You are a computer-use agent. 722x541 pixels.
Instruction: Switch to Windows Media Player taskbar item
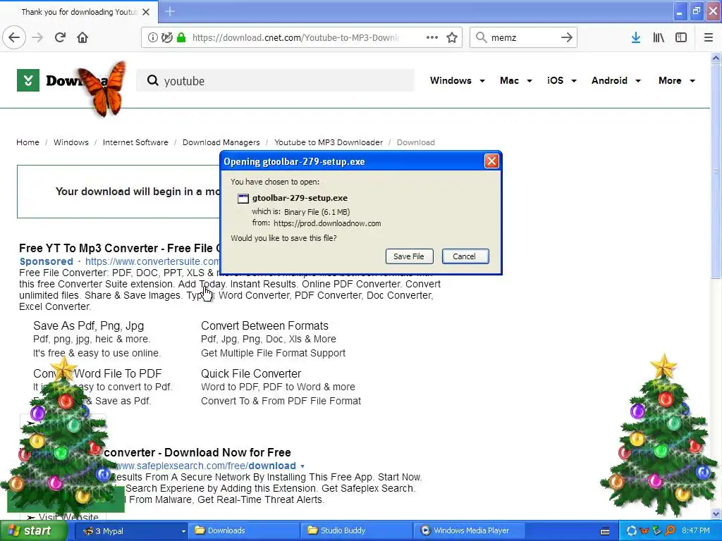469,531
